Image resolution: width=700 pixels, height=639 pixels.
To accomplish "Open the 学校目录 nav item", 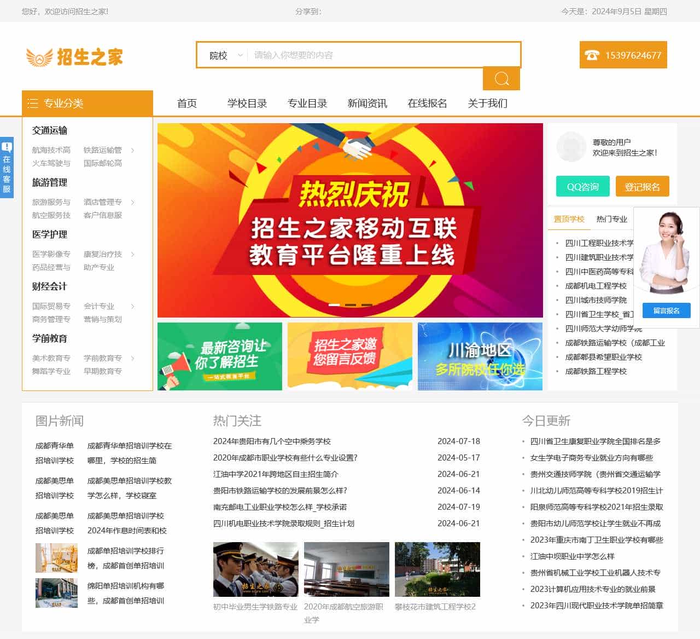I will [x=247, y=103].
